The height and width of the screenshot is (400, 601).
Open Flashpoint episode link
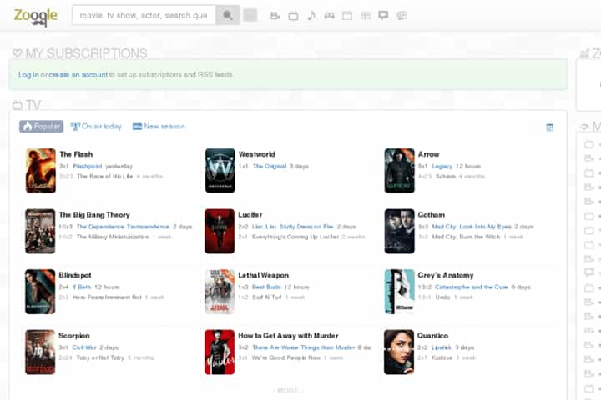coord(88,166)
